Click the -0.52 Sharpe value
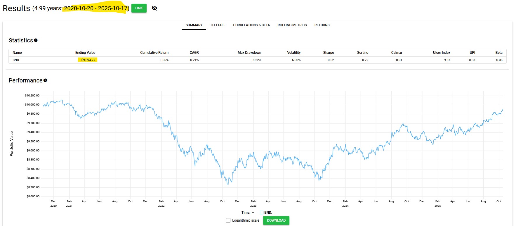 point(330,60)
